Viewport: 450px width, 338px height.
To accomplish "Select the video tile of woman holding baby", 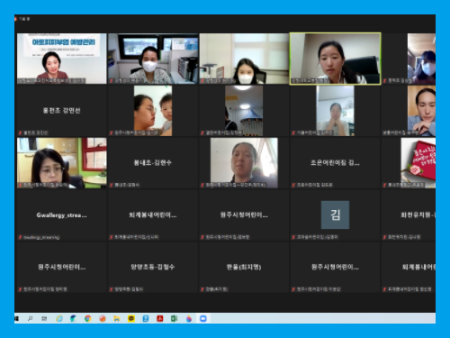I will point(153,111).
